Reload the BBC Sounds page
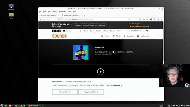This screenshot has width=190, height=107. 48,19
